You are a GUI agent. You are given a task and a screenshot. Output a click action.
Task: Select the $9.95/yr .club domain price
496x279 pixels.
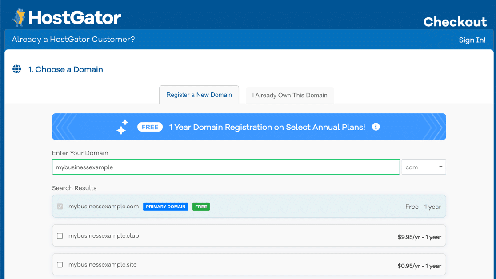click(x=419, y=237)
